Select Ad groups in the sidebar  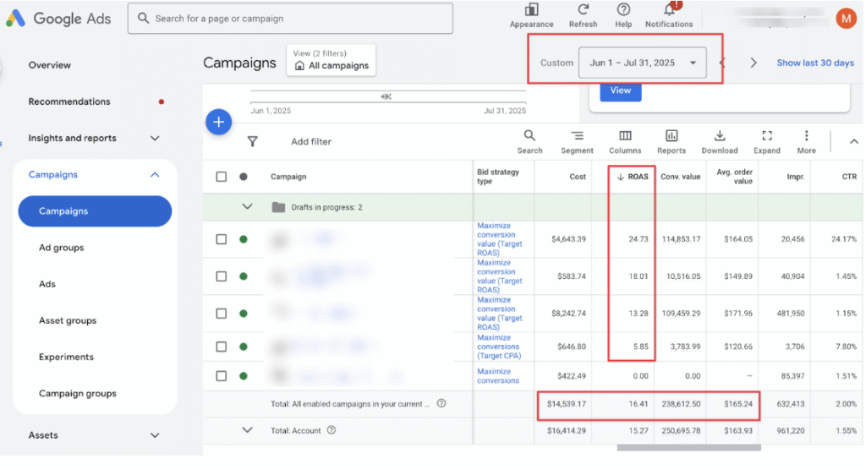62,248
